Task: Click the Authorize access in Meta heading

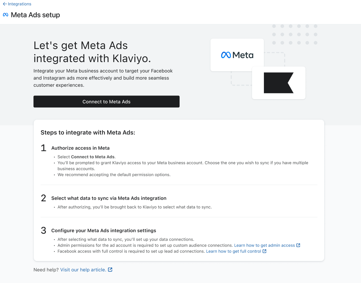Action: (80, 148)
